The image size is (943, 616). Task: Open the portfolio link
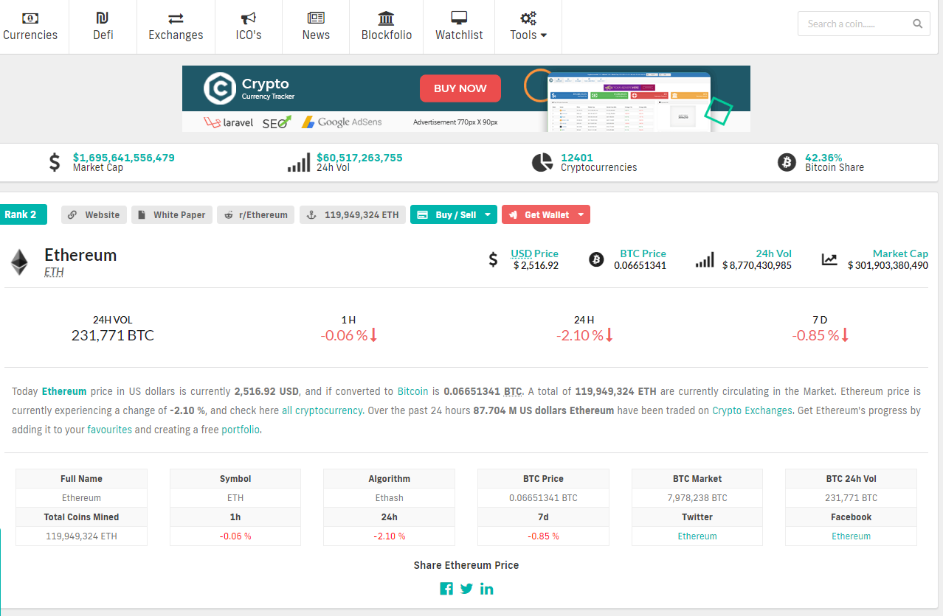[x=241, y=430]
